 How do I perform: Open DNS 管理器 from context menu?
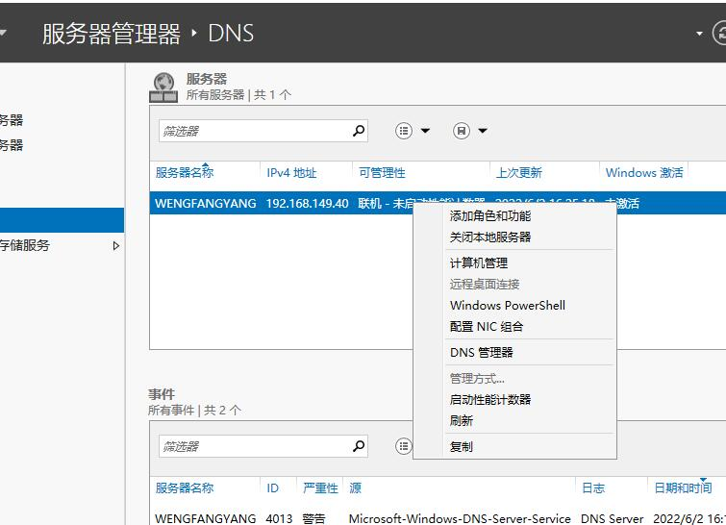pos(482,353)
